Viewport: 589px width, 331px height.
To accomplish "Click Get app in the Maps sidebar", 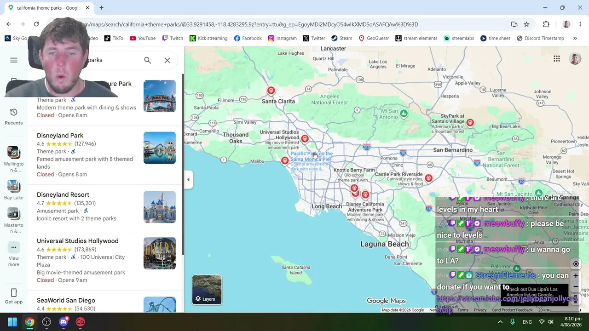I will 14,296.
